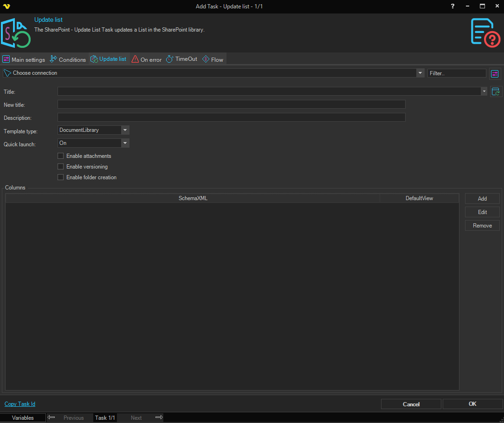Click the Cancel button
The width and height of the screenshot is (504, 423).
(411, 404)
